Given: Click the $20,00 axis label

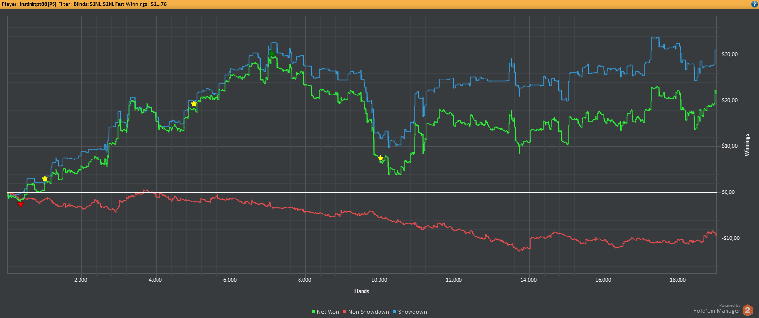Looking at the screenshot, I should [730, 100].
